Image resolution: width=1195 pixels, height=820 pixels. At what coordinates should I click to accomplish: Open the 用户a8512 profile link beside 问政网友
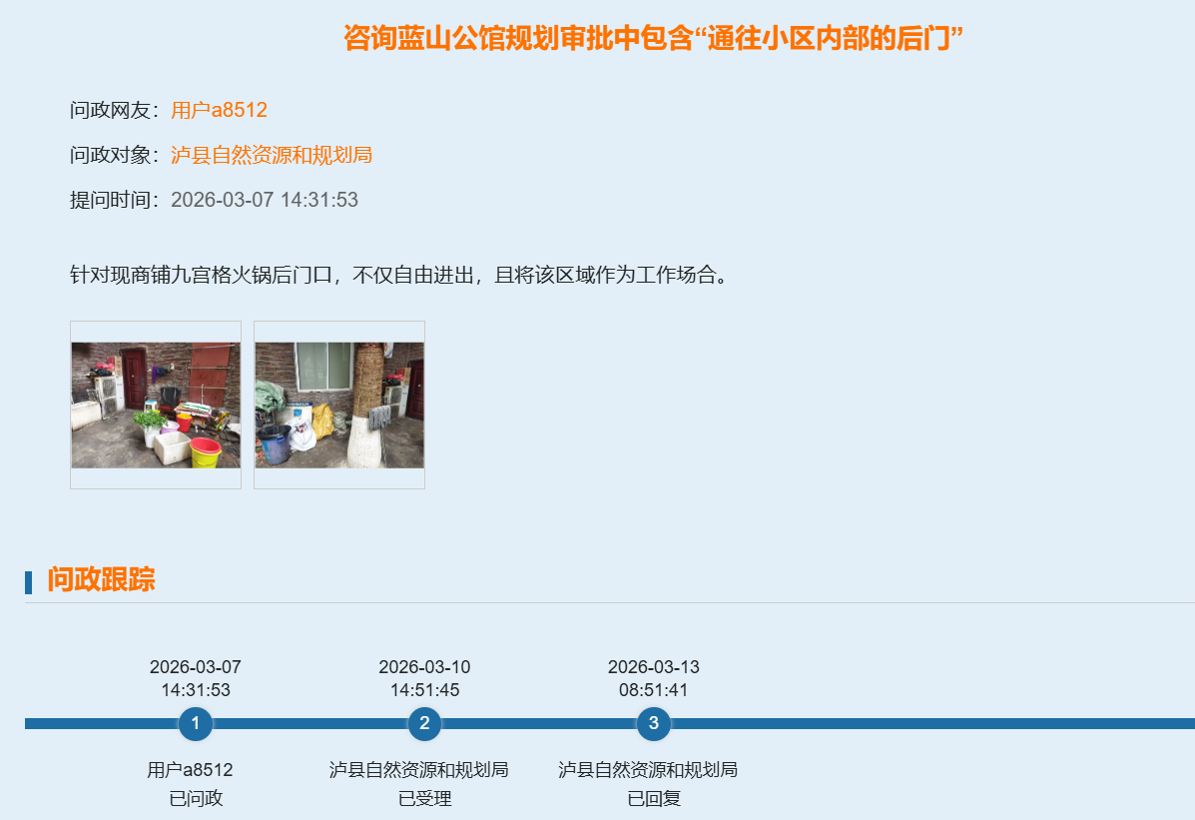tap(219, 110)
